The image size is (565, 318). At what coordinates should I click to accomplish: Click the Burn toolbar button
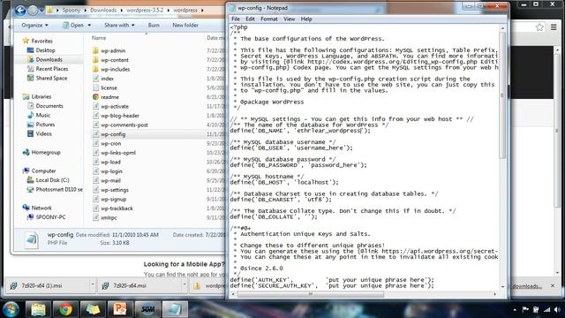(x=154, y=26)
